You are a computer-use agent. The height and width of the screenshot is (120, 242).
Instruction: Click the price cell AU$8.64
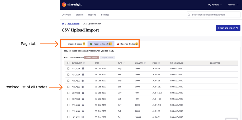click(x=156, y=75)
